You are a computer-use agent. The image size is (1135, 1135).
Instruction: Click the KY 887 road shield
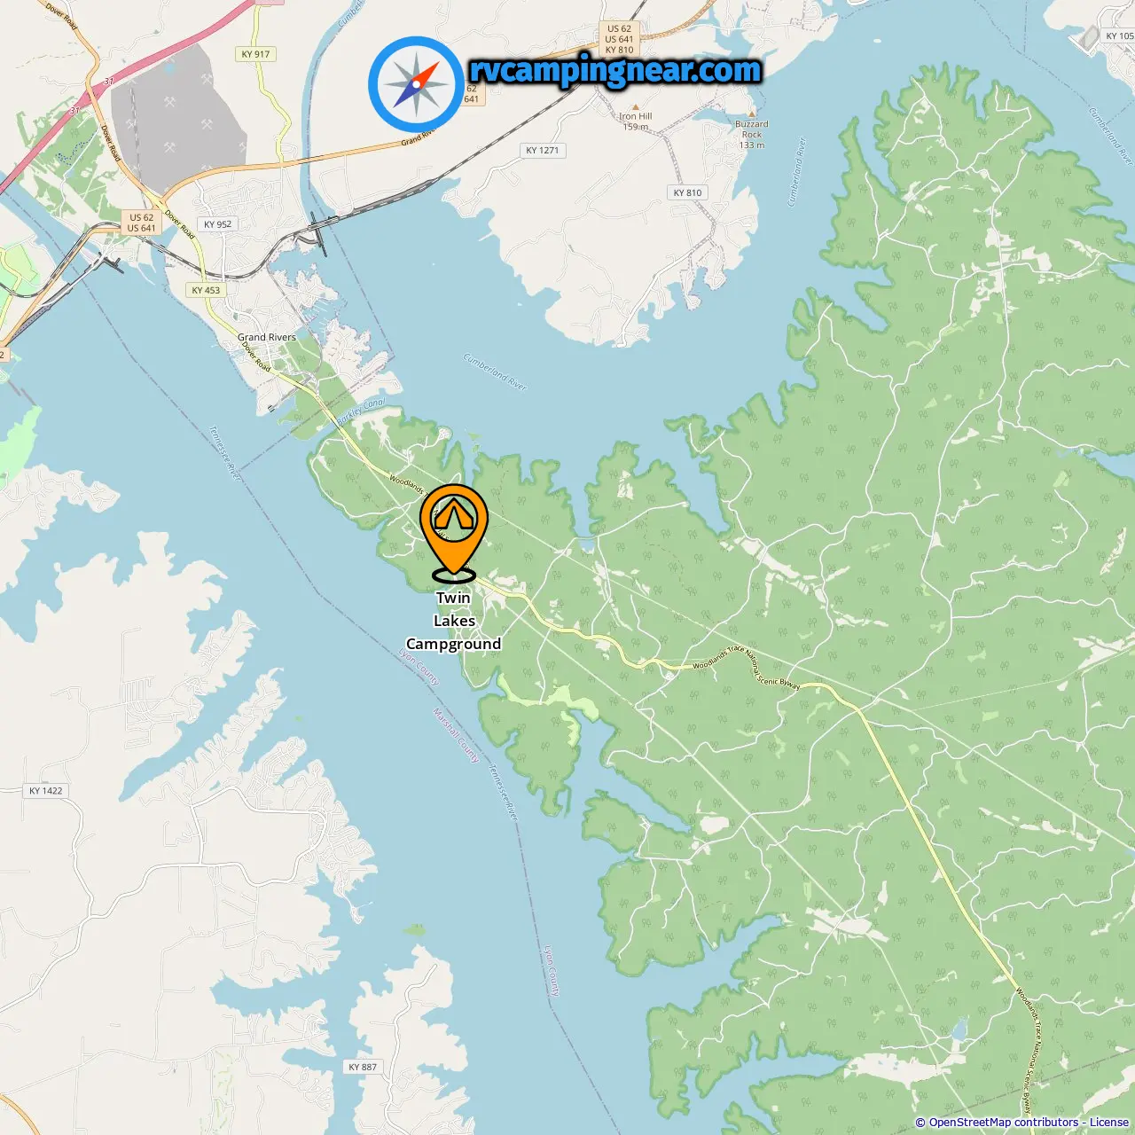(x=363, y=1067)
